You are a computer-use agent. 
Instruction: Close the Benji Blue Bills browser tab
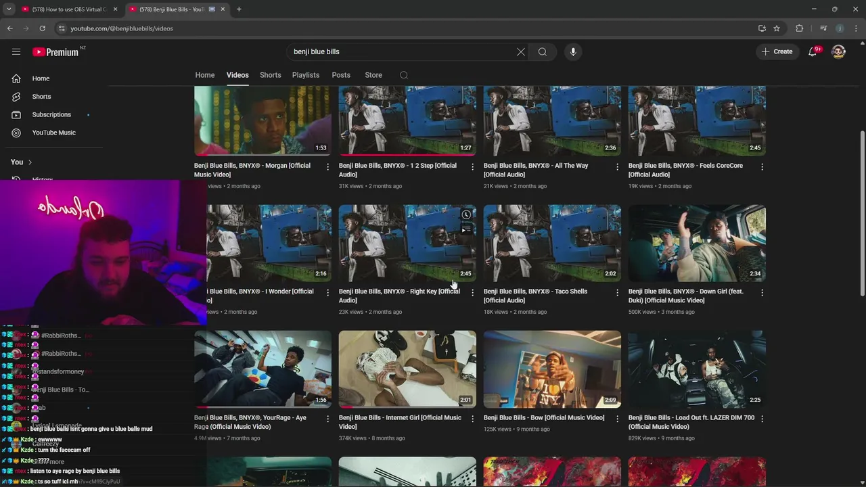click(223, 9)
